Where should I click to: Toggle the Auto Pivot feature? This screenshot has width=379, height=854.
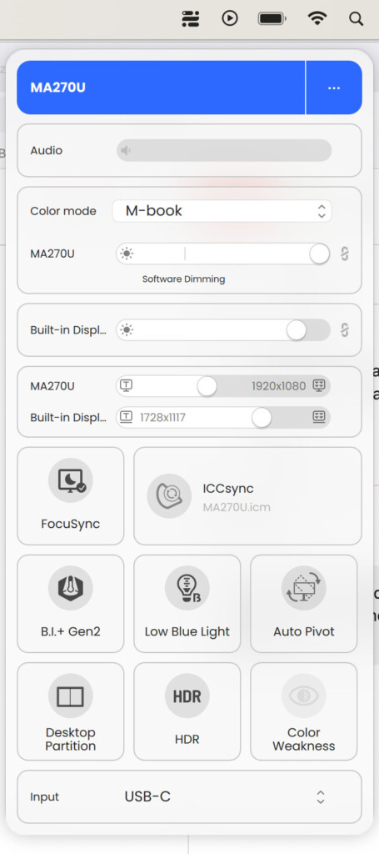tap(304, 604)
